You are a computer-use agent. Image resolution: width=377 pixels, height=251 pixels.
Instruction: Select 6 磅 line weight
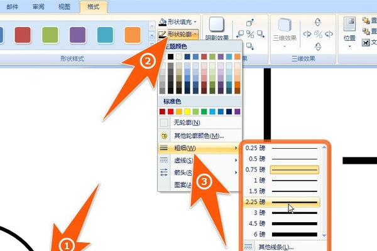(281, 234)
